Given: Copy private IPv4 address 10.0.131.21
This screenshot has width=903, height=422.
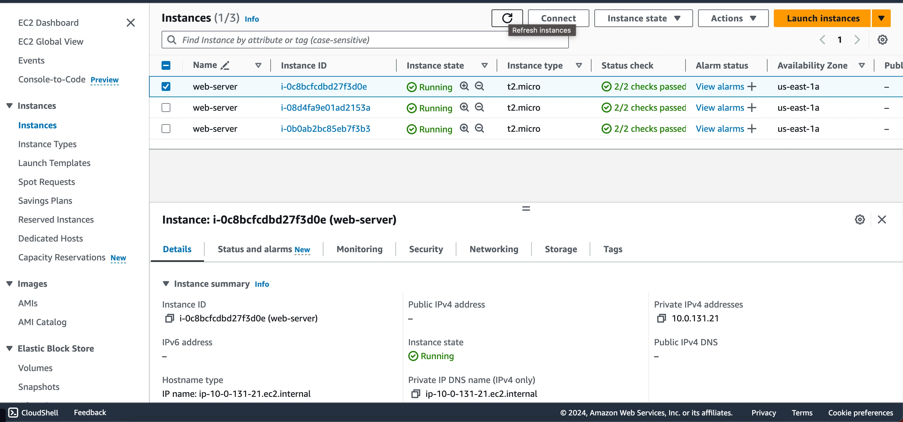Looking at the screenshot, I should pyautogui.click(x=661, y=318).
